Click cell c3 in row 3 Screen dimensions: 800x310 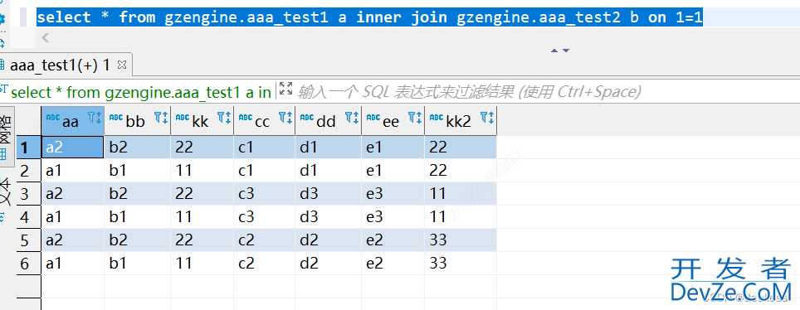click(264, 194)
